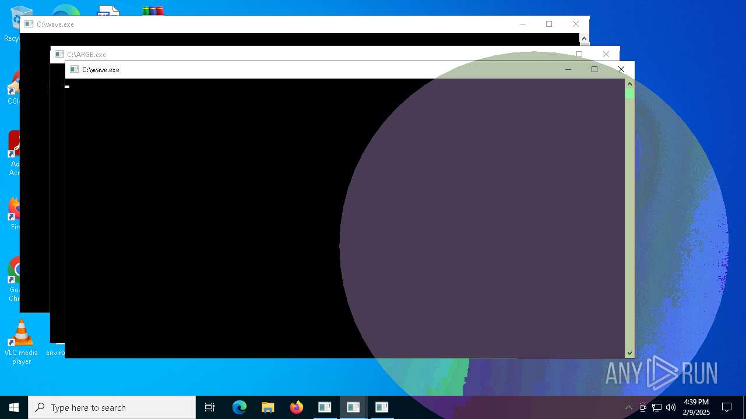Show hidden system tray icons
The width and height of the screenshot is (746, 419).
pyautogui.click(x=628, y=407)
